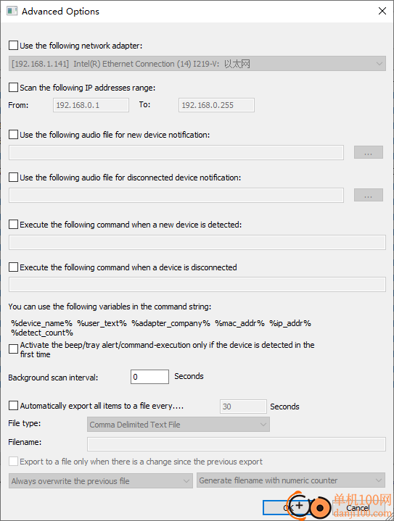
Task: Close the Advanced Options dialog
Action: click(x=382, y=11)
